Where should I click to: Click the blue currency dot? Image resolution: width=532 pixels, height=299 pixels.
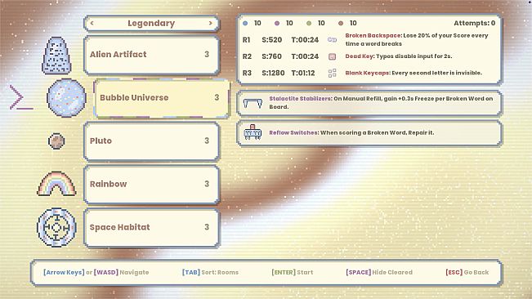pyautogui.click(x=245, y=24)
